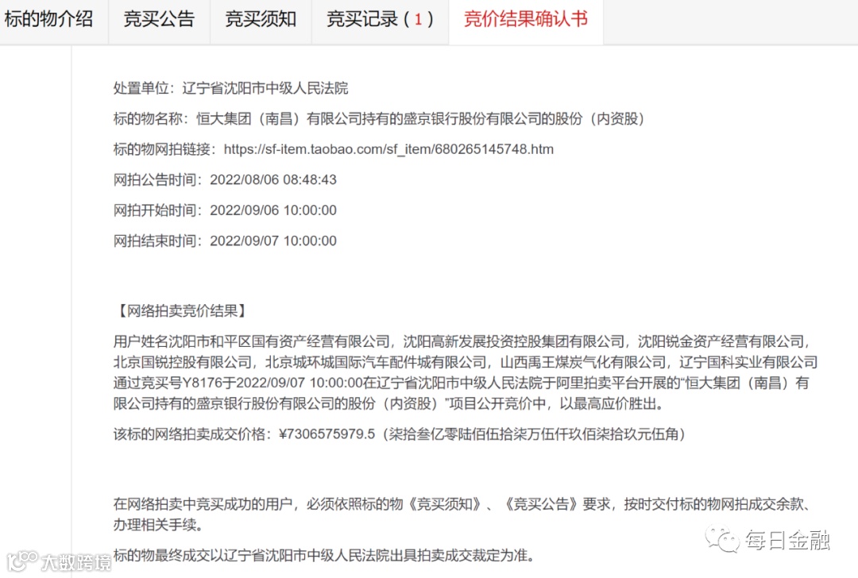
Task: Open the sf-item.taobao.com auction link
Action: (x=388, y=149)
